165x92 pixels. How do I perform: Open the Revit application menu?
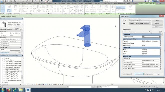pyautogui.click(x=2, y=2)
